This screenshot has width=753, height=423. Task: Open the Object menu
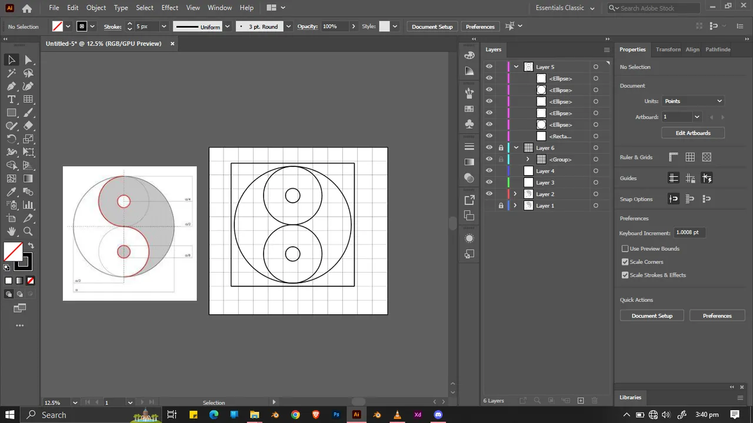coord(96,8)
